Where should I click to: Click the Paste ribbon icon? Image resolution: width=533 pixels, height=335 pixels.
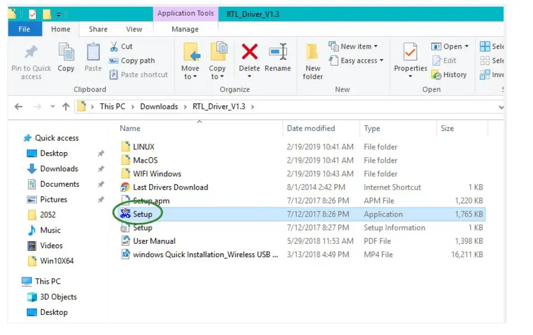pos(93,53)
